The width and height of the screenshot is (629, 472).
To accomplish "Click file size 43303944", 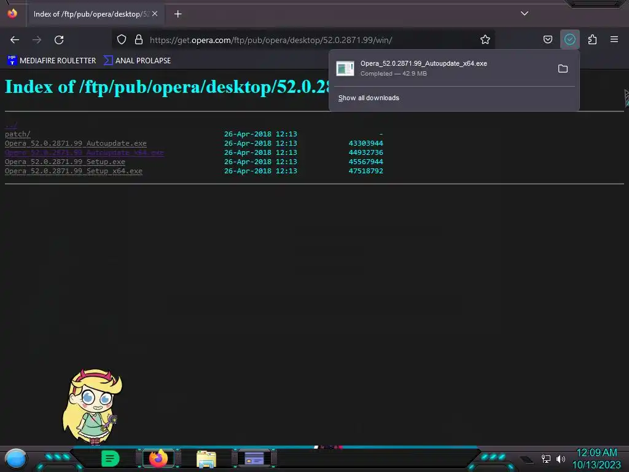I will pos(366,143).
